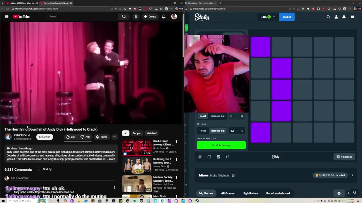This screenshot has width=362, height=203.
Task: Open options for Cee Lo Green video
Action: click(x=176, y=141)
